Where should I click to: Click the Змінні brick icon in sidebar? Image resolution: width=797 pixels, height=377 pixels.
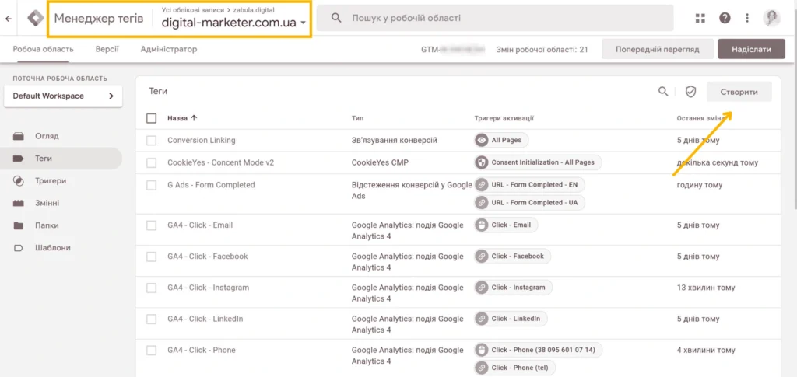[x=19, y=203]
